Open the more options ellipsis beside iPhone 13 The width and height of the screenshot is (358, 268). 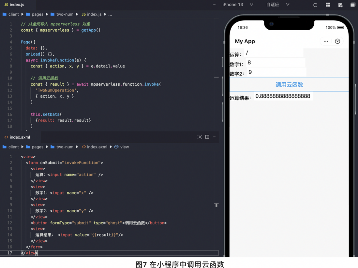tap(215, 4)
